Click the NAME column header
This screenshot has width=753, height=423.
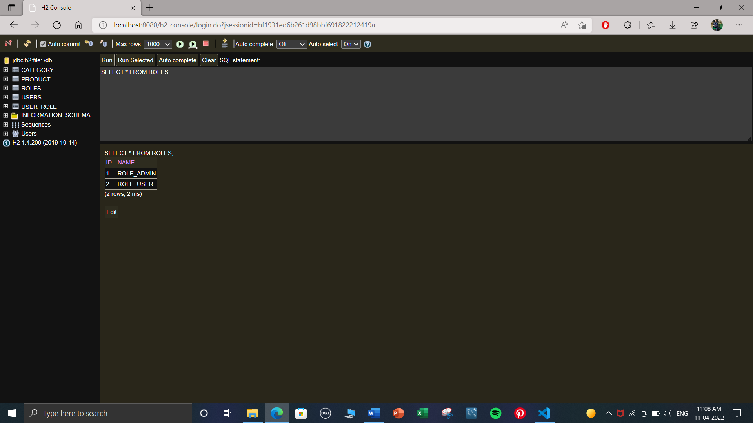tap(136, 163)
